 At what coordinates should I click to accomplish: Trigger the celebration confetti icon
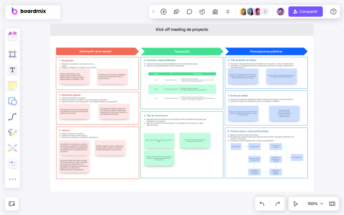(176, 11)
